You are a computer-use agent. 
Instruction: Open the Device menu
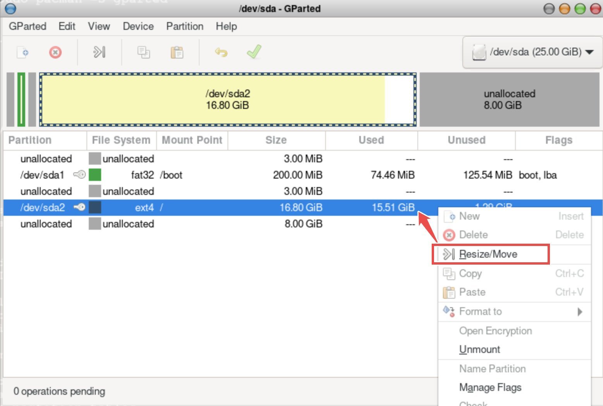138,26
